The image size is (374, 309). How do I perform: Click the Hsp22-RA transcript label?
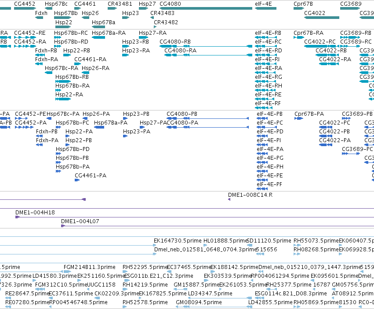(x=69, y=95)
